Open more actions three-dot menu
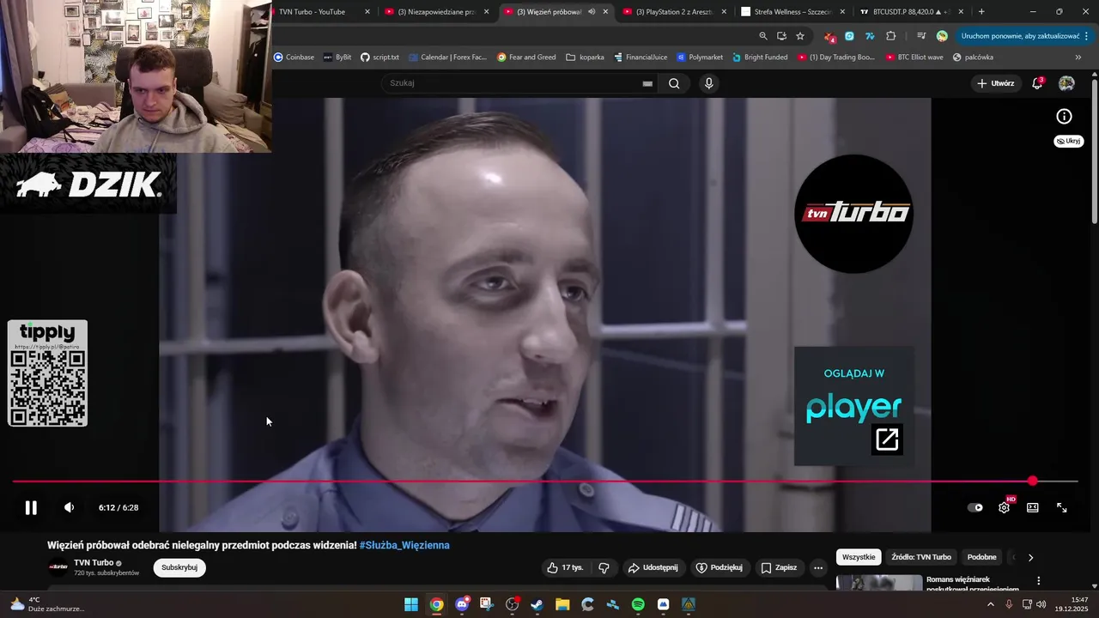This screenshot has height=618, width=1099. [818, 567]
